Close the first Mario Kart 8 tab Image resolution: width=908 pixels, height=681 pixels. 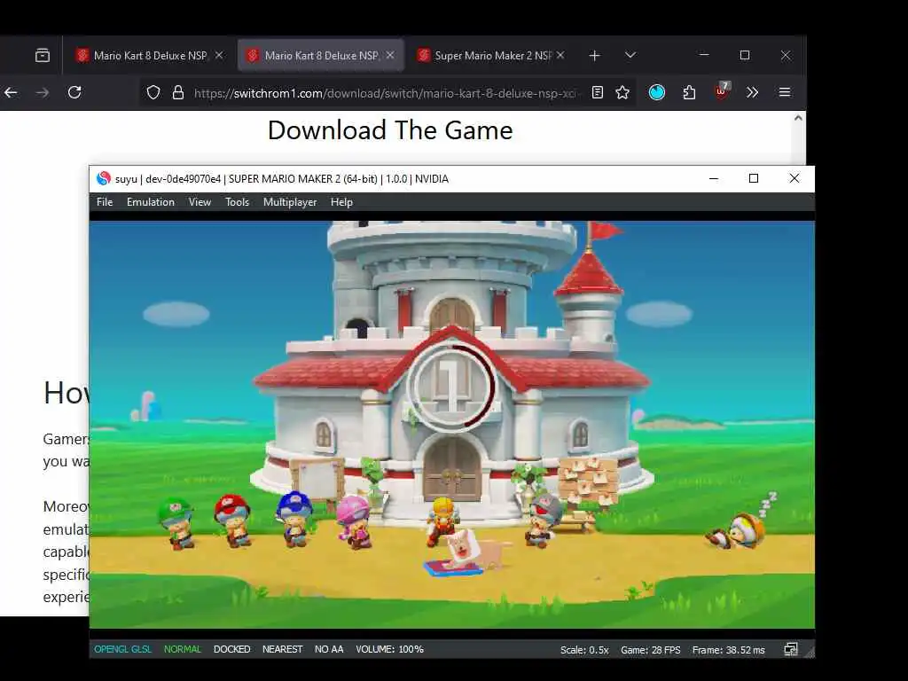click(x=219, y=55)
